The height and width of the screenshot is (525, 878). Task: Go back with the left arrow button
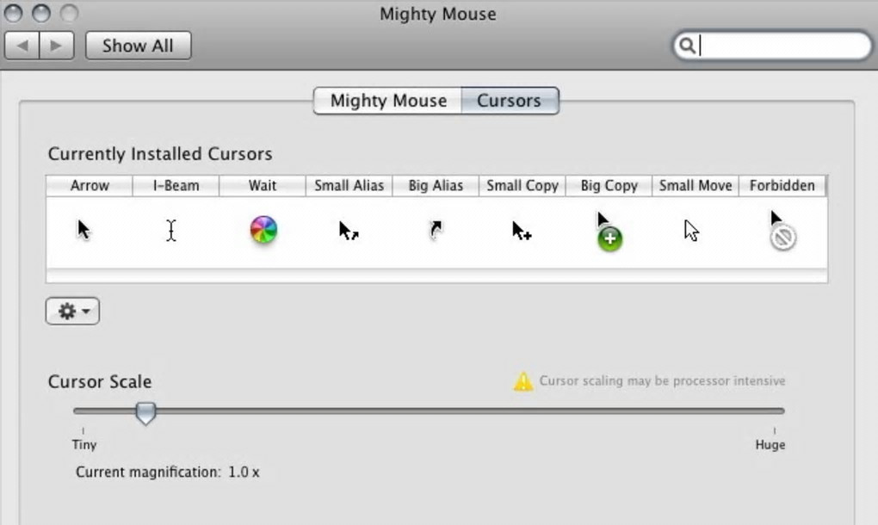[22, 46]
